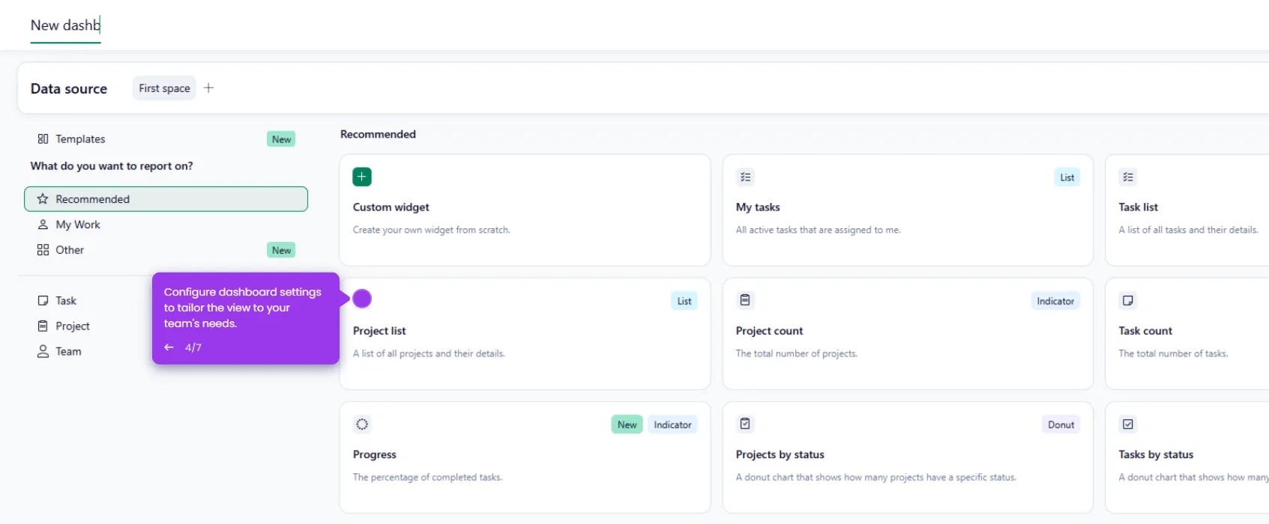Viewport: 1269px width, 524px height.
Task: Click the Tasks by status checkbox icon
Action: 1128,424
